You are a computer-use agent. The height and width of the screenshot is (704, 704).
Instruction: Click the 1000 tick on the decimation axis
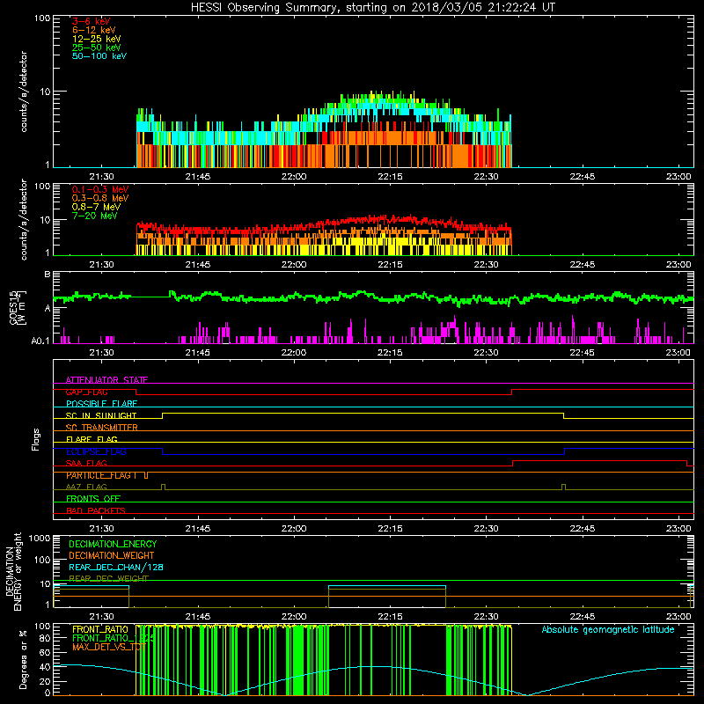click(40, 539)
